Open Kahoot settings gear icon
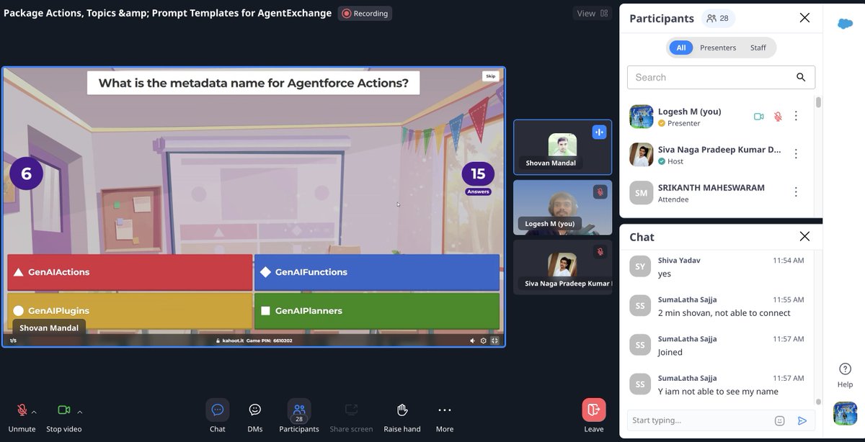 click(484, 340)
